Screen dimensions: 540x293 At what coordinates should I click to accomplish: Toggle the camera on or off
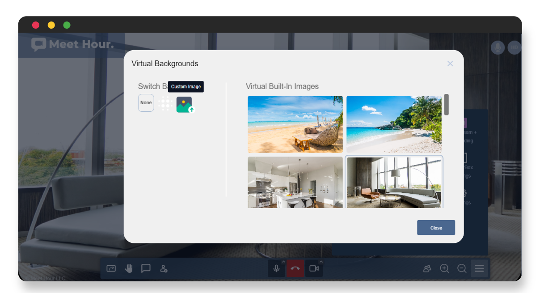click(313, 268)
